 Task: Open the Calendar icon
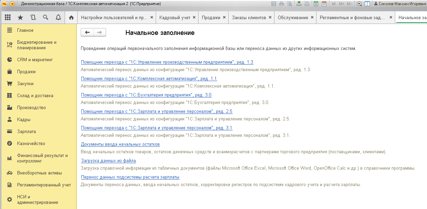pyautogui.click(x=324, y=4)
